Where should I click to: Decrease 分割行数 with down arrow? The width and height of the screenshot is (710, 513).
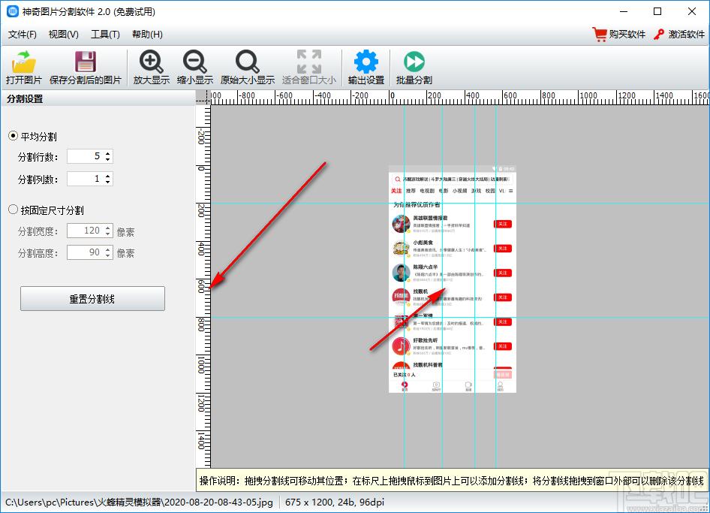pyautogui.click(x=108, y=159)
